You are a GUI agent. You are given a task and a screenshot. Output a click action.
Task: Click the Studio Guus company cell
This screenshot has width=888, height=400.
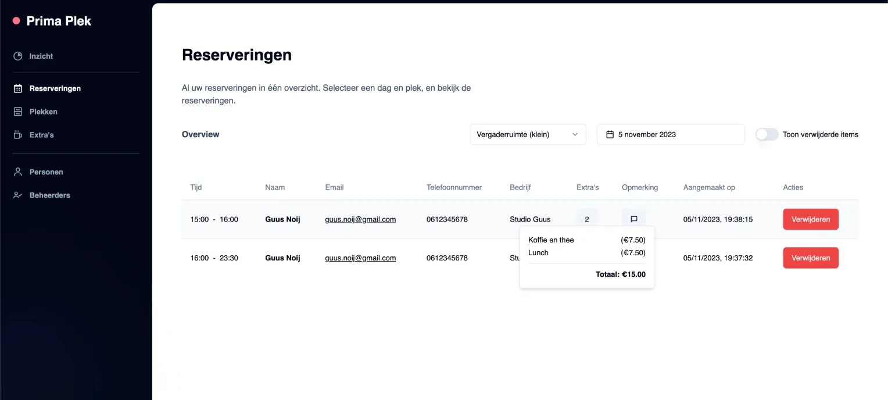530,219
